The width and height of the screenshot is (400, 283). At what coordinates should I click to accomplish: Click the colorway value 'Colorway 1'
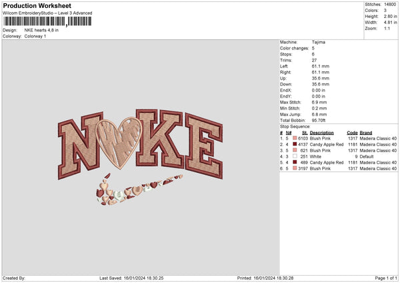35,36
